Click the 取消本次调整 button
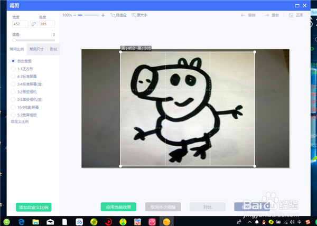The height and width of the screenshot is (226, 317). (163, 207)
